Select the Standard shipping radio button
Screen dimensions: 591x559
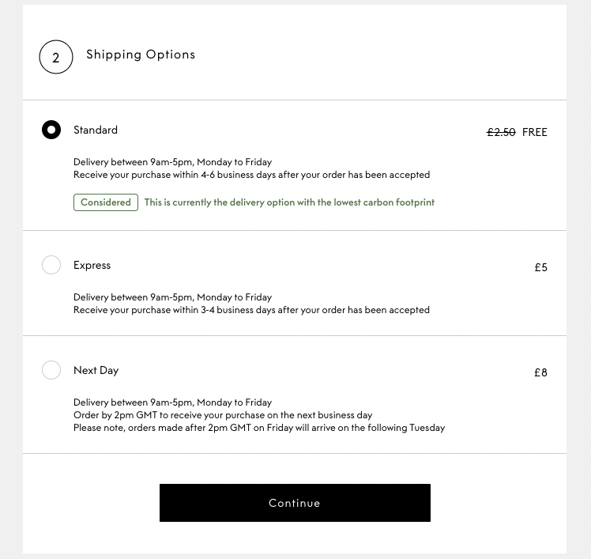click(51, 130)
